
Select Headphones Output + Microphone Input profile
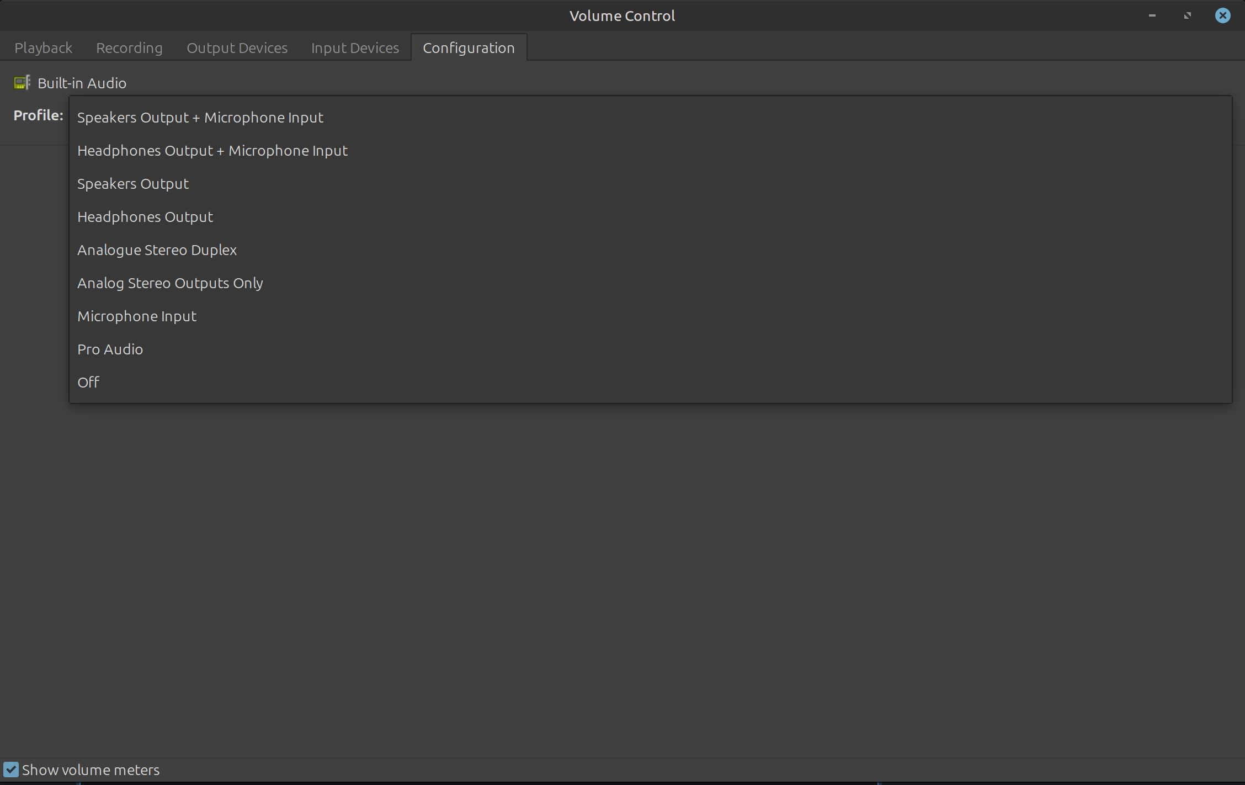(x=212, y=151)
